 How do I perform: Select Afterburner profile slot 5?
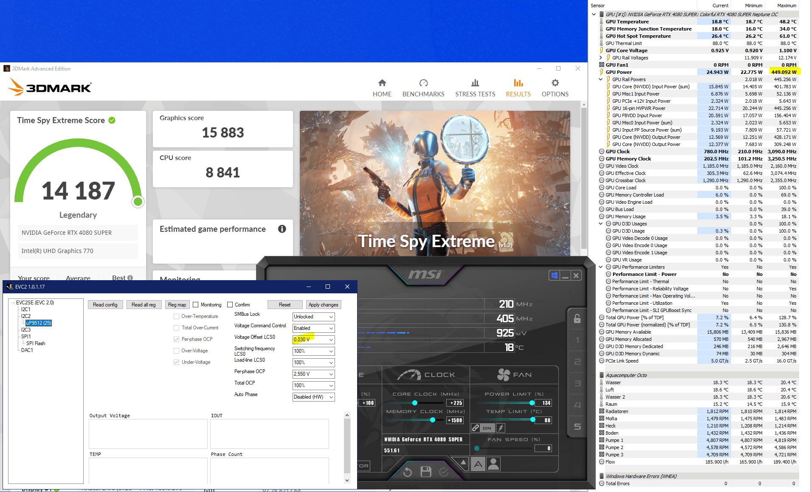tap(577, 427)
